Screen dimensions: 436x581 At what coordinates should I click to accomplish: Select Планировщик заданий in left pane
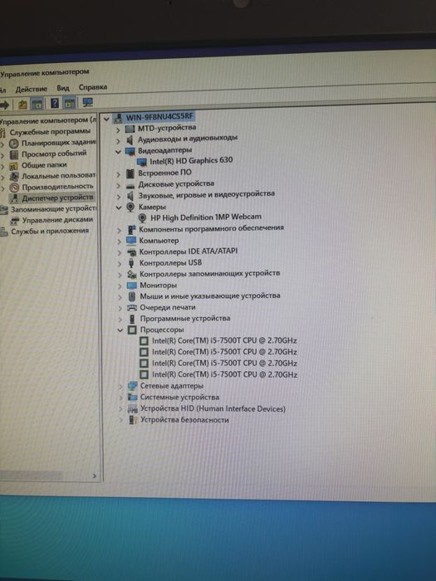pyautogui.click(x=59, y=143)
